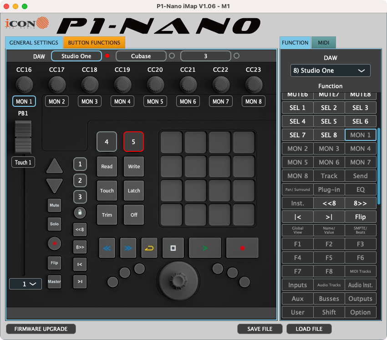Click the stop transport button
387x340 pixels.
(173, 248)
